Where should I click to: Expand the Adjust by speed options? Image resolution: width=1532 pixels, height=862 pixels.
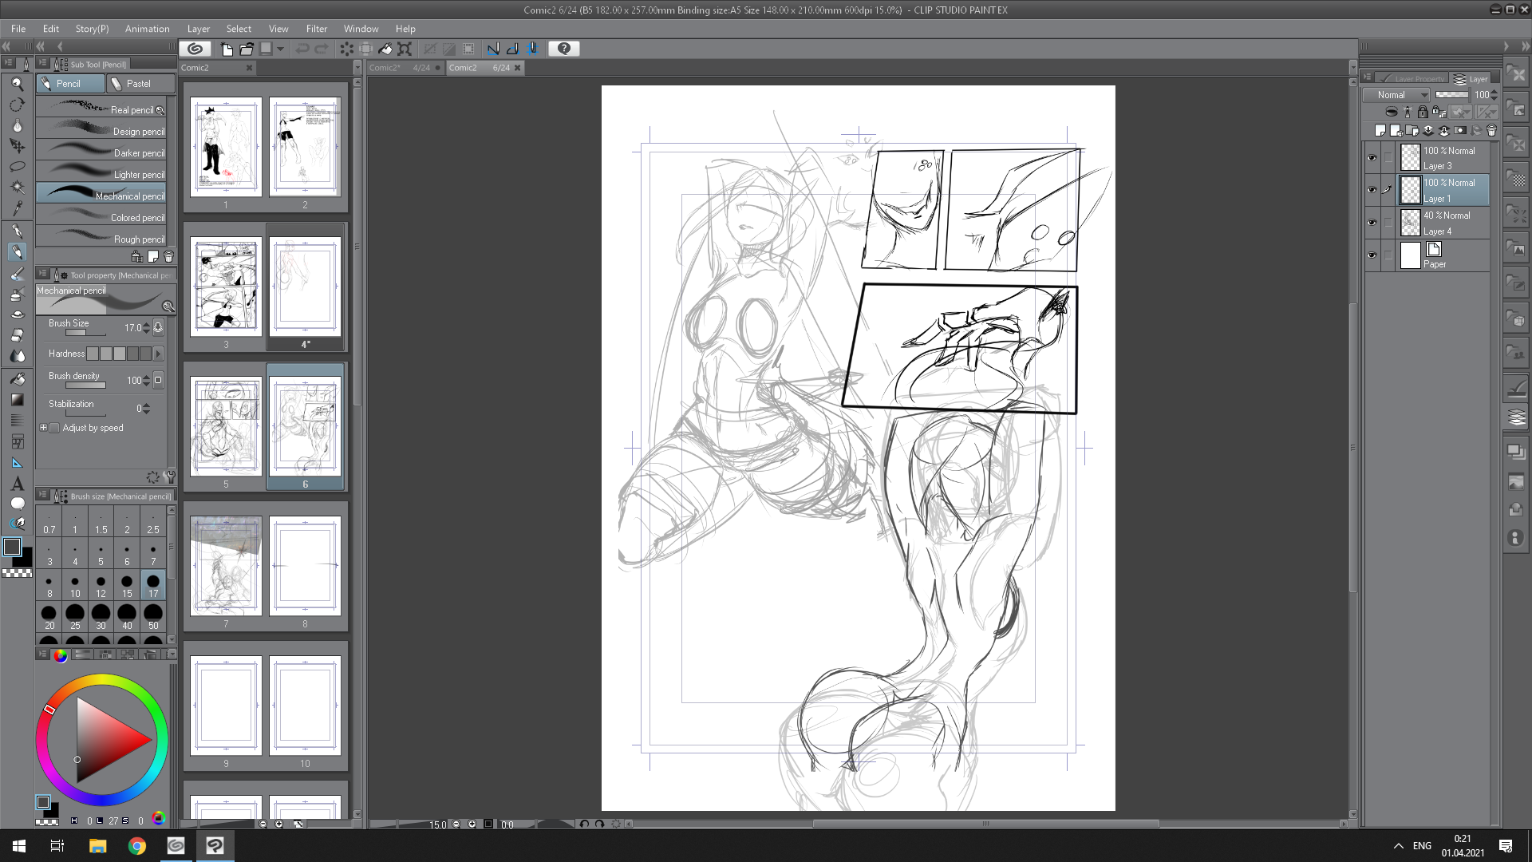click(x=43, y=428)
